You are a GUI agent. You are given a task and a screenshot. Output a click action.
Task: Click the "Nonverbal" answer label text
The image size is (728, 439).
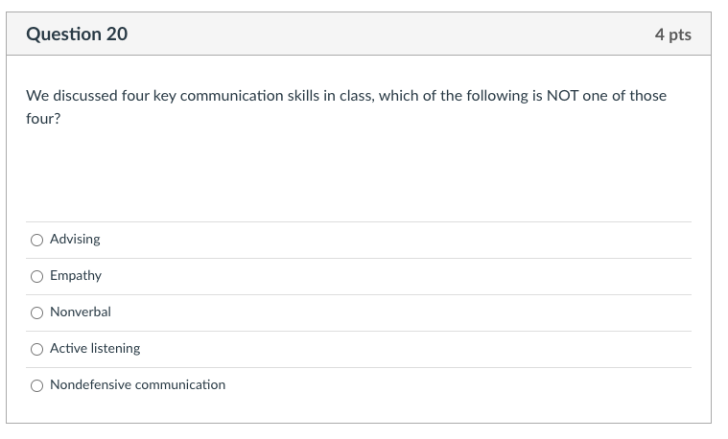pyautogui.click(x=81, y=312)
